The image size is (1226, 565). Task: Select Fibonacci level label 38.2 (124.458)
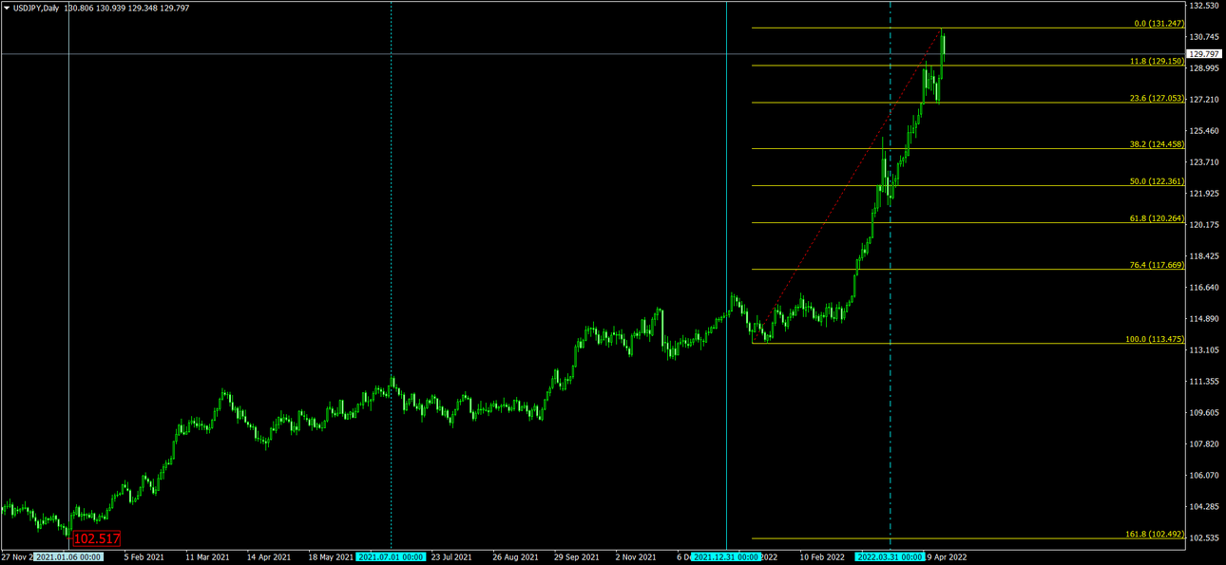(1157, 144)
